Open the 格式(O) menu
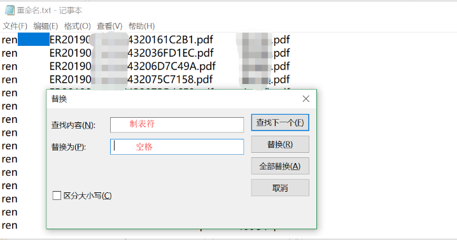Image resolution: width=457 pixels, height=242 pixels. click(78, 26)
